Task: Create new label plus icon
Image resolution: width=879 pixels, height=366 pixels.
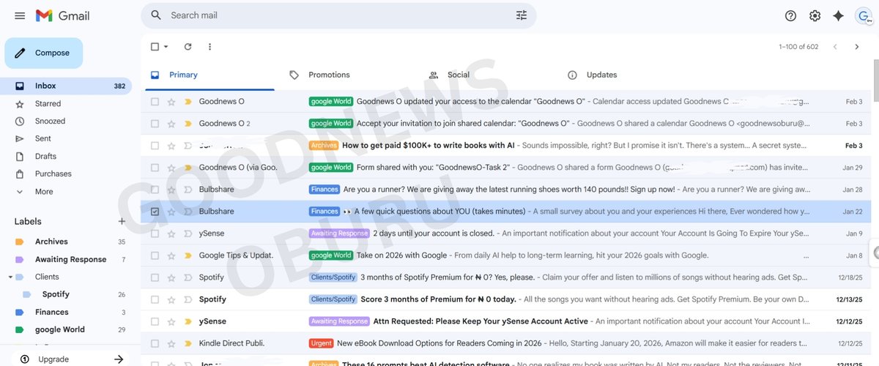Action: click(122, 221)
